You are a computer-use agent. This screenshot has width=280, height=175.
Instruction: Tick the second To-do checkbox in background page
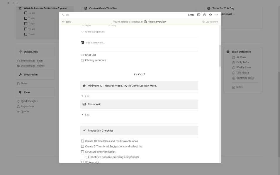[x=26, y=18]
